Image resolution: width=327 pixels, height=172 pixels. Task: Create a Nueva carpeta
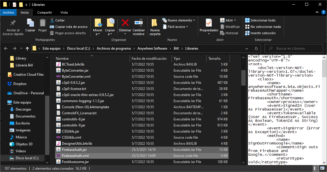tap(155, 27)
